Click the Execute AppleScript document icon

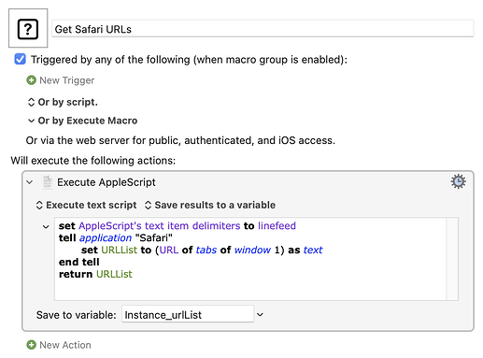coord(48,182)
